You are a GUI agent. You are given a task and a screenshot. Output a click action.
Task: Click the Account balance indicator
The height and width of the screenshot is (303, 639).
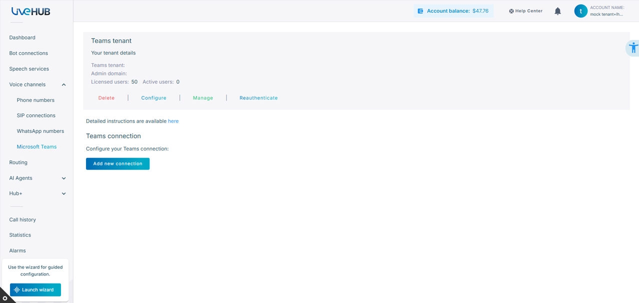(453, 11)
